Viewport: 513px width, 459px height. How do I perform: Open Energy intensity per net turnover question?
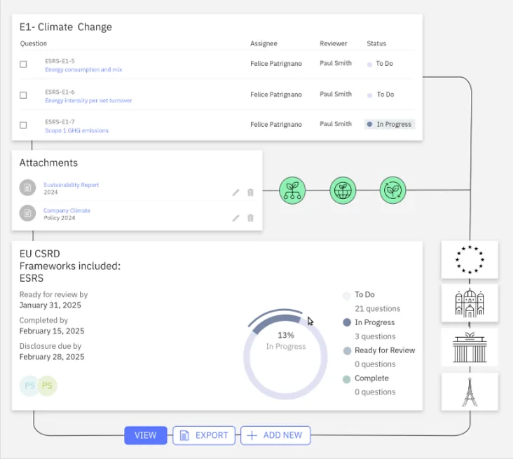(88, 100)
